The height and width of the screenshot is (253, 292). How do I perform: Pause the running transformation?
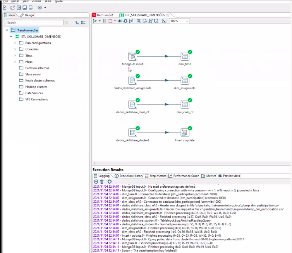point(104,21)
